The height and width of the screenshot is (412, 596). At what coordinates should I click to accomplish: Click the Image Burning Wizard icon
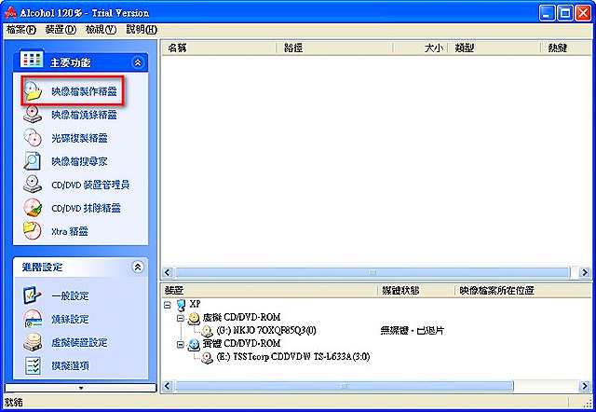pos(33,115)
